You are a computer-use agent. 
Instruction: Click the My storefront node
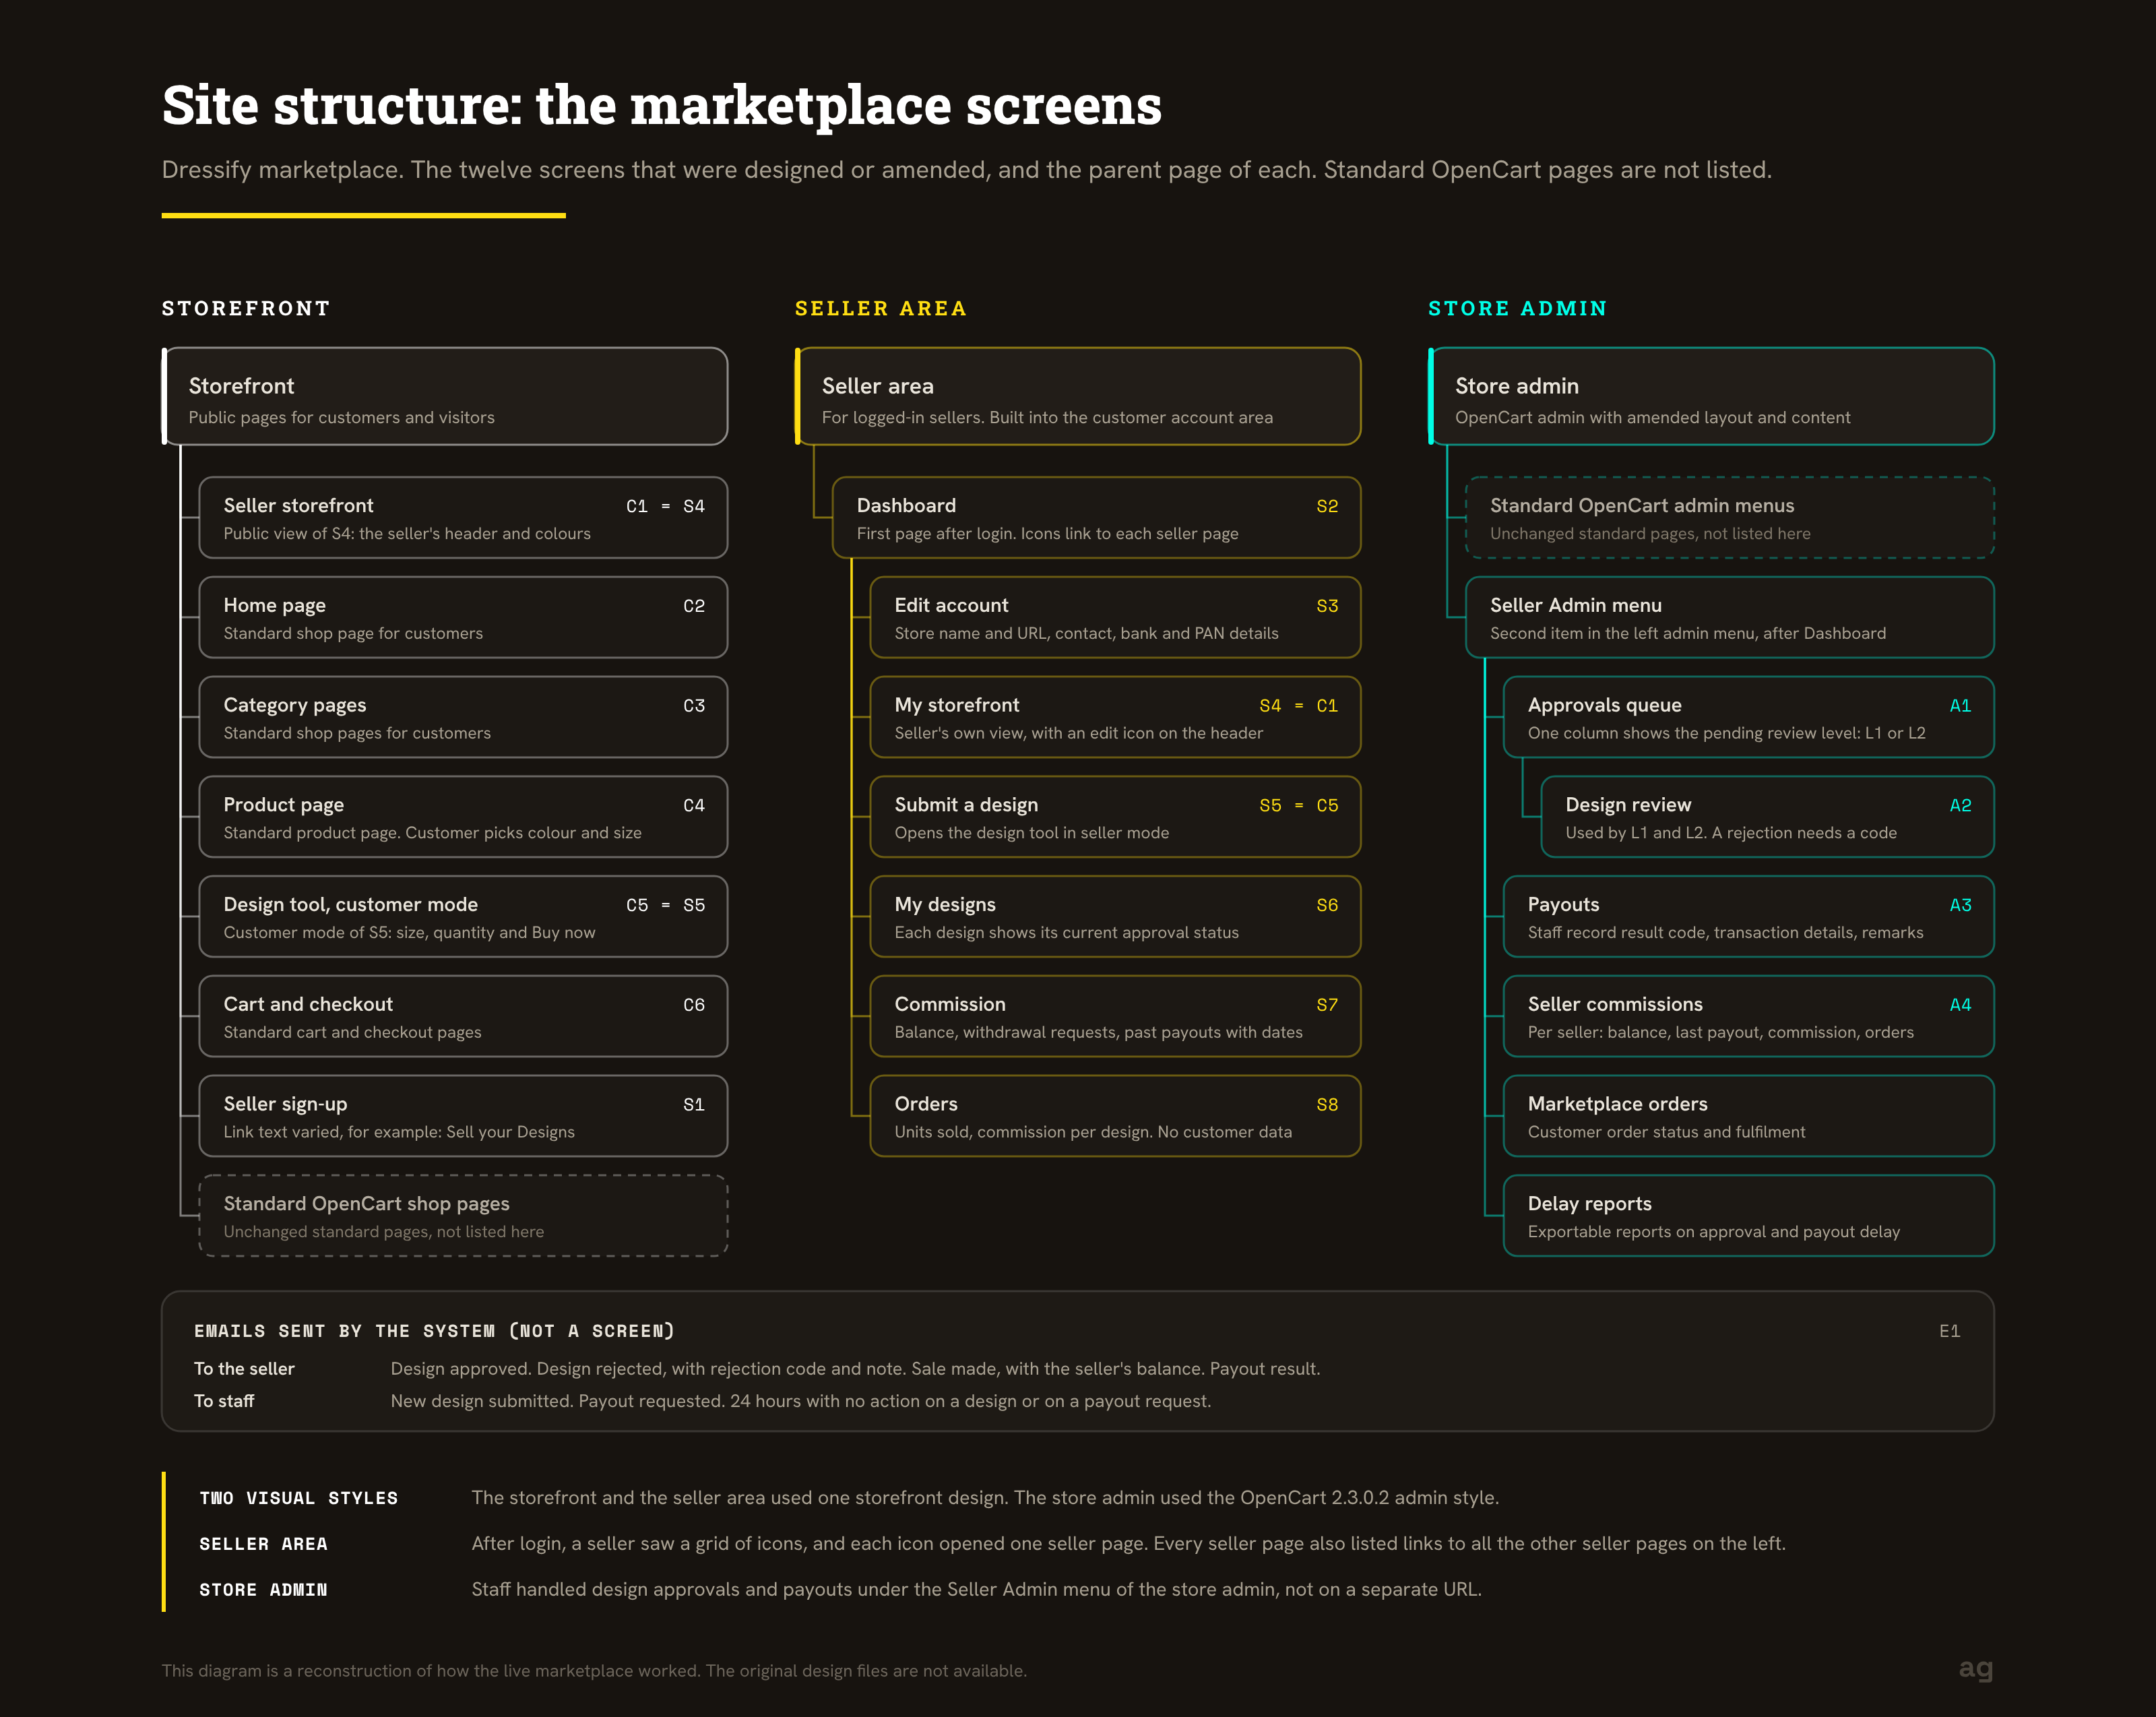click(1115, 717)
